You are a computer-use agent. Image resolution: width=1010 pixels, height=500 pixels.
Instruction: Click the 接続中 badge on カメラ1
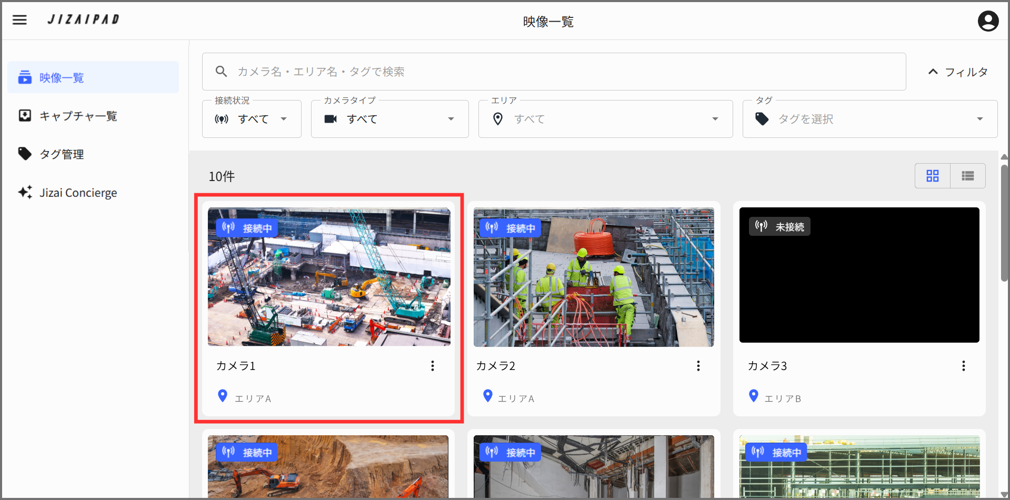[247, 228]
